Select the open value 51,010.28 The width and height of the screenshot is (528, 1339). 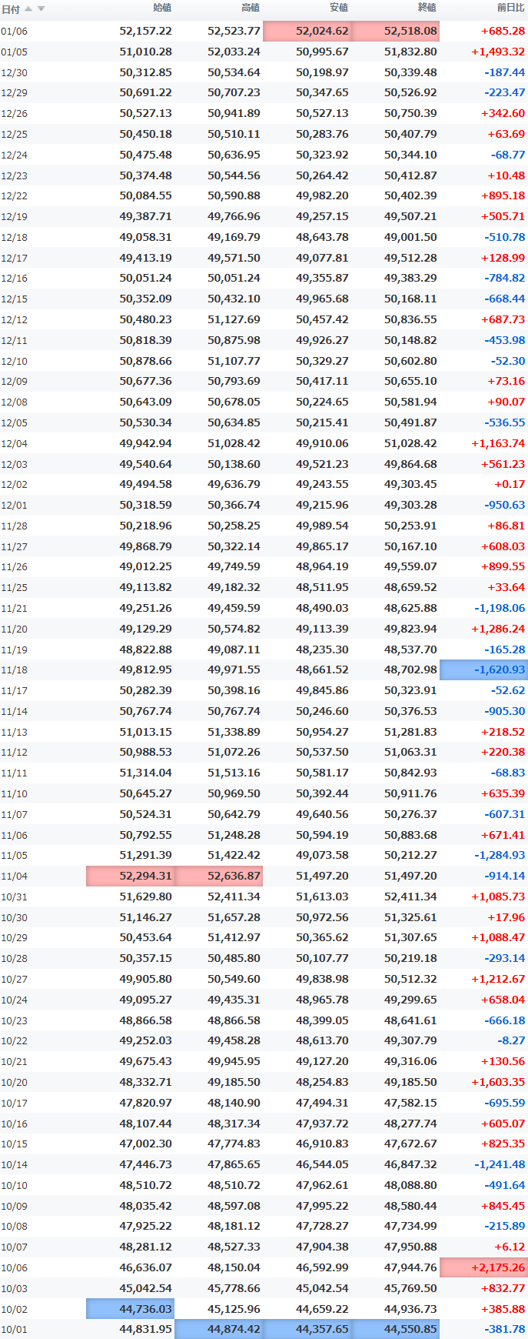pos(146,52)
